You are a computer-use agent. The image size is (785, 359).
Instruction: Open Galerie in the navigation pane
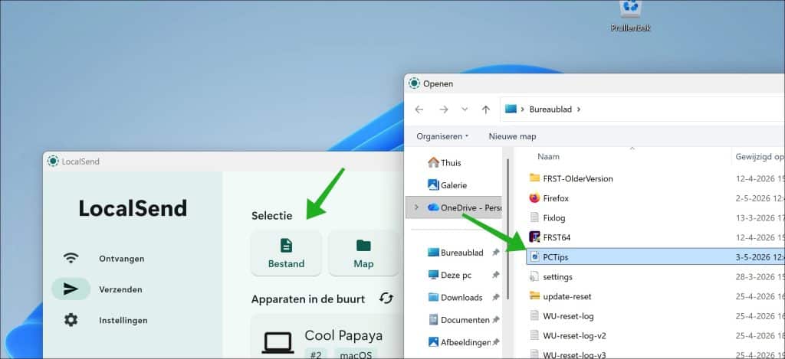tap(448, 185)
